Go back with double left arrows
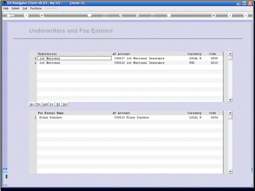The height and width of the screenshot is (191, 255). [121, 16]
